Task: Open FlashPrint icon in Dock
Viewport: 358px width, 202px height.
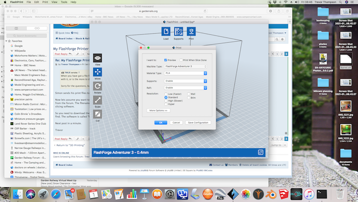Action: point(233,194)
